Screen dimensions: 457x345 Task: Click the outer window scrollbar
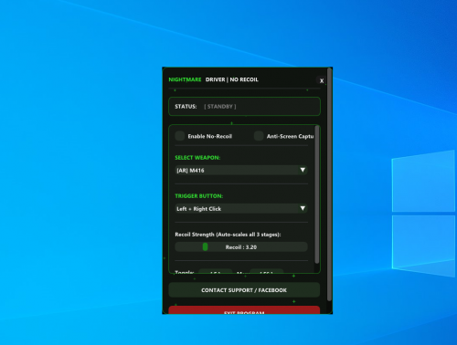coord(329,184)
